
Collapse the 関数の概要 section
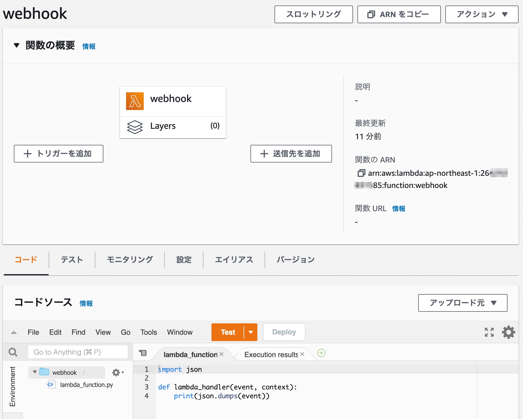(x=17, y=45)
